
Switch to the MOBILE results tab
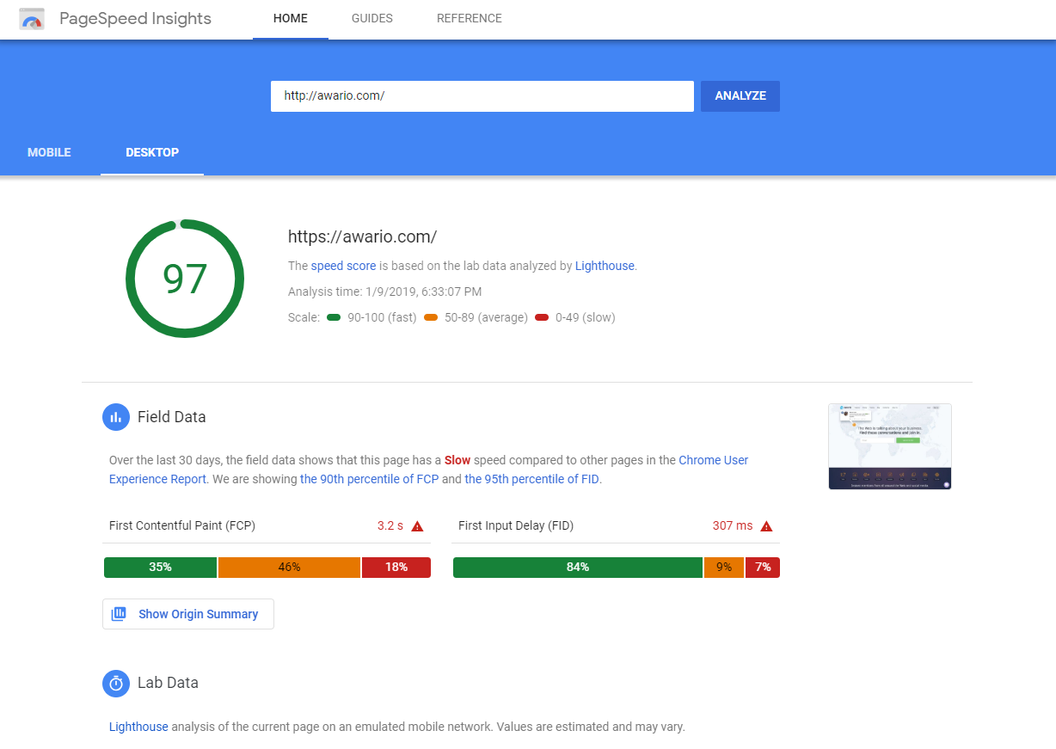49,152
